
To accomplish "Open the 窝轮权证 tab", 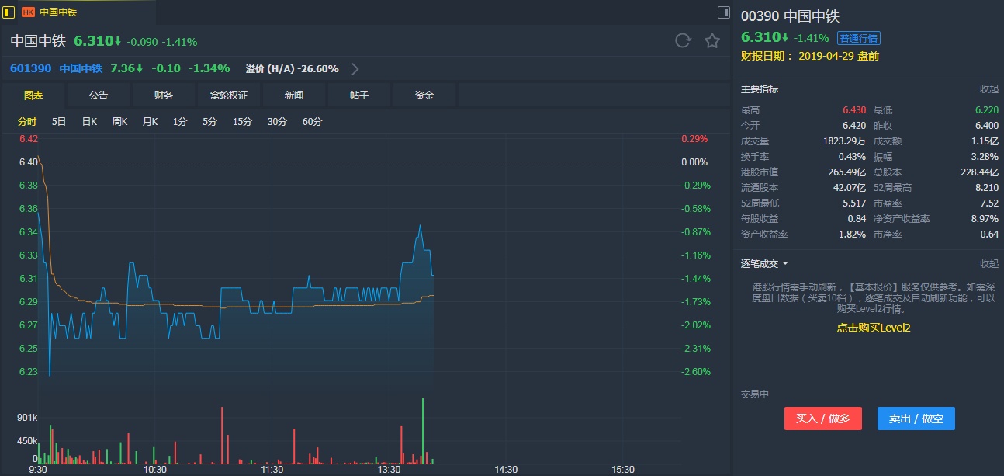I will 229,95.
